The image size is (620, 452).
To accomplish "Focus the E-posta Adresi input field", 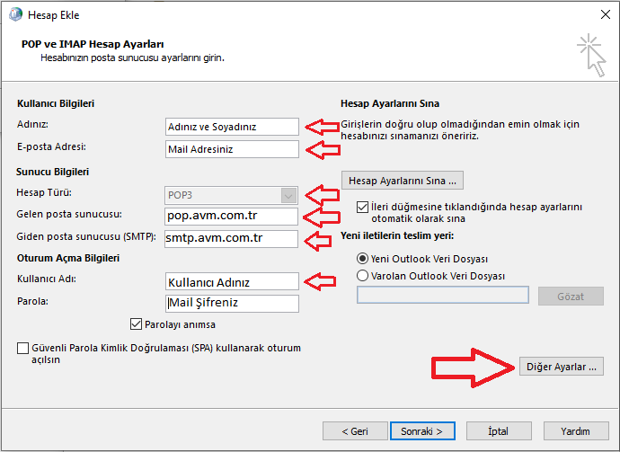I will click(231, 149).
